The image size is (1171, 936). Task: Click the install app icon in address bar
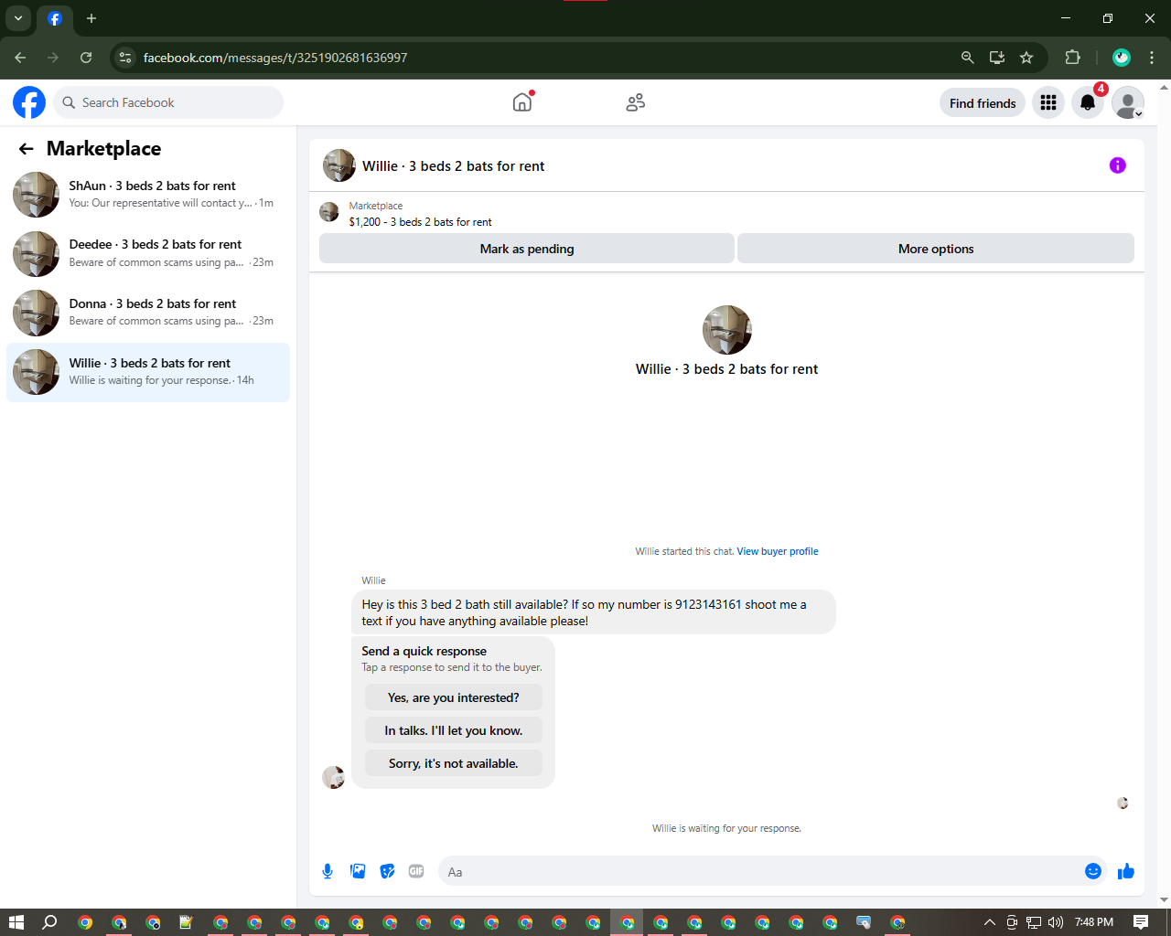tap(997, 58)
